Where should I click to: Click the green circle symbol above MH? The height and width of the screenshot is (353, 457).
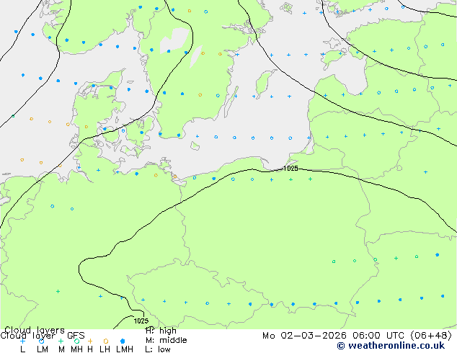[x=76, y=341]
